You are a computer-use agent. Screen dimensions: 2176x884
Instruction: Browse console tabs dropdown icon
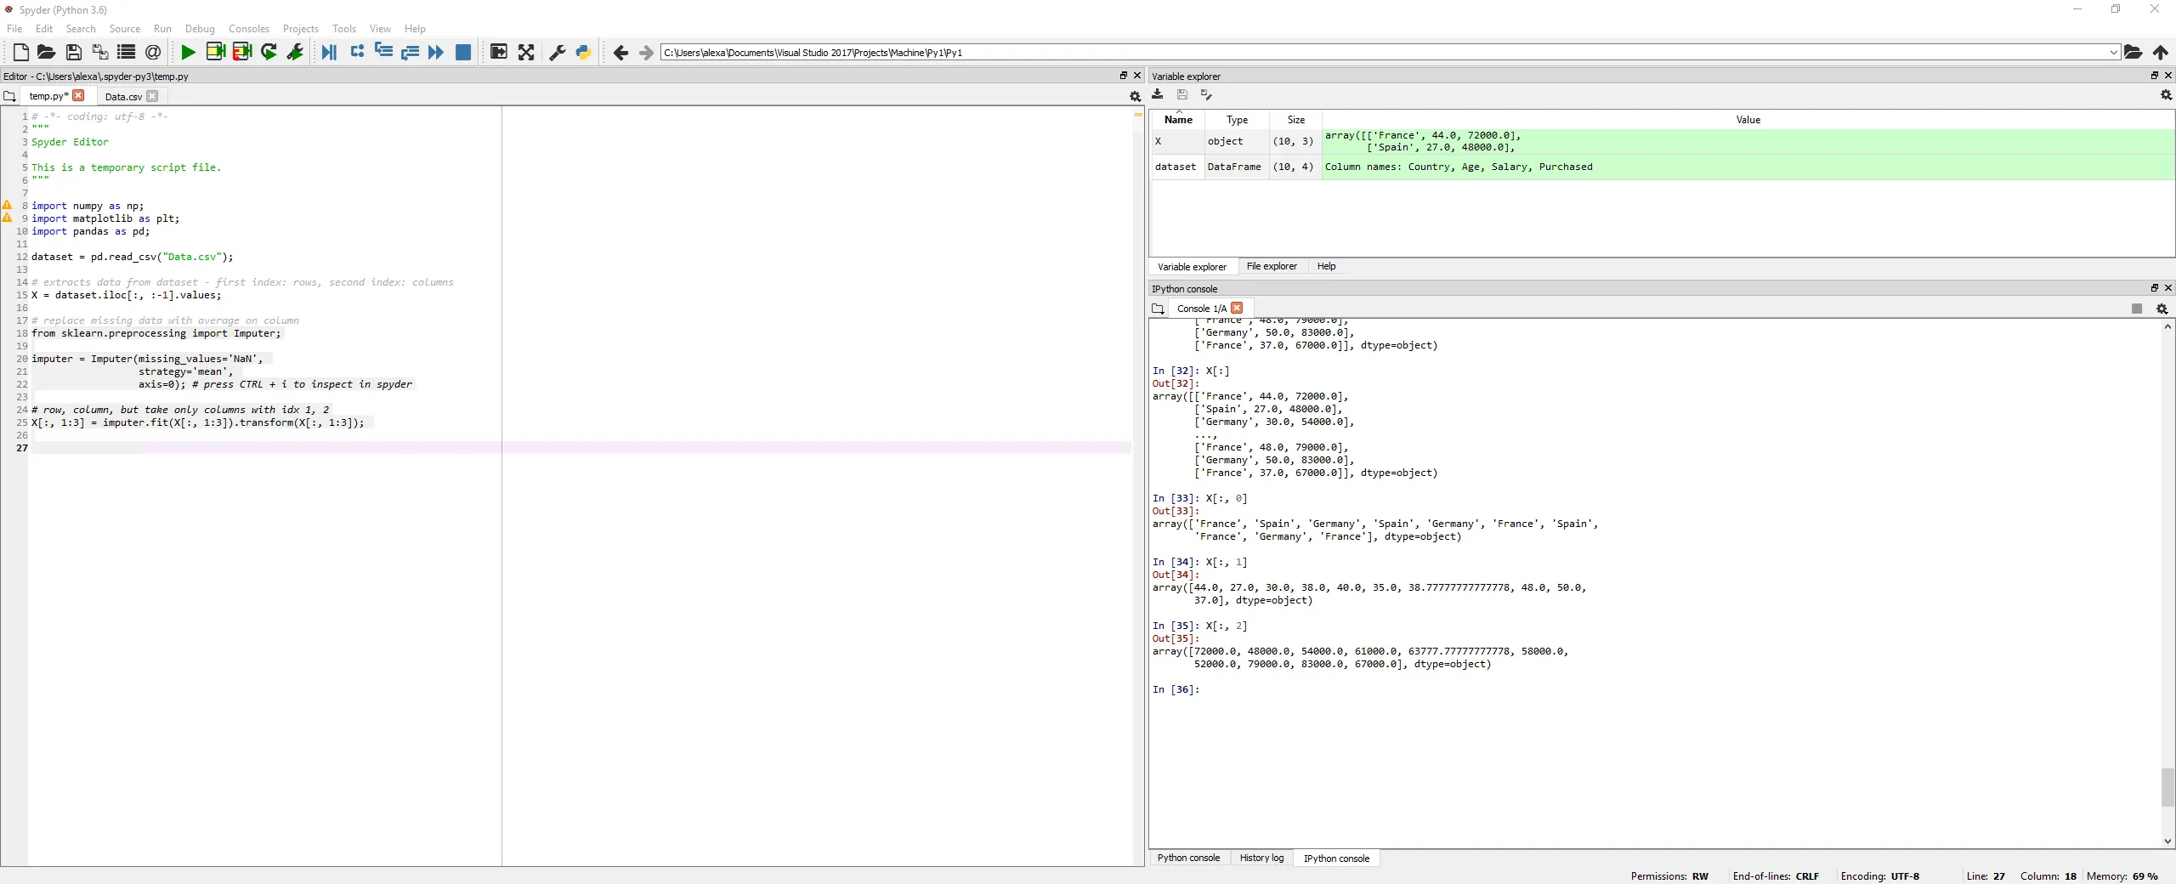pyautogui.click(x=1158, y=309)
